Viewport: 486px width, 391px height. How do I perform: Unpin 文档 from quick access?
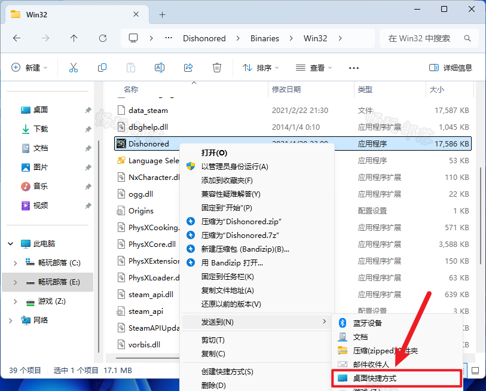(88, 148)
